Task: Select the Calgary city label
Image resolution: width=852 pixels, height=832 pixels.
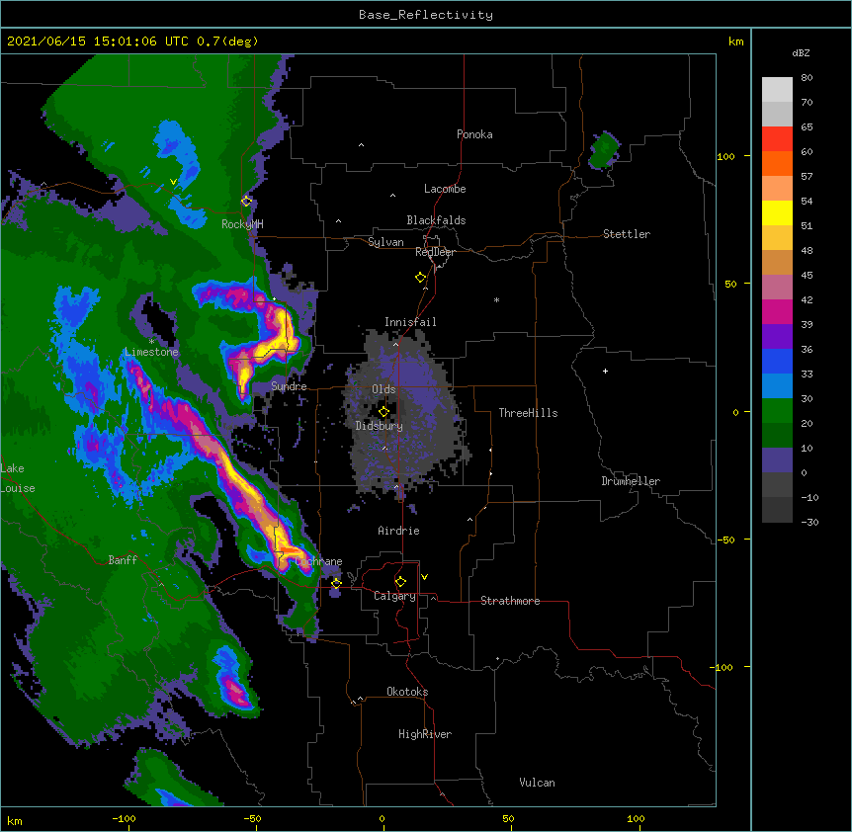Action: click(394, 596)
